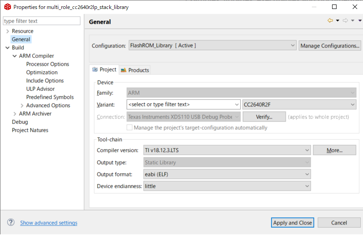The height and width of the screenshot is (242, 363).
Task: Select Predefined Symbols in the tree
Action: click(50, 97)
